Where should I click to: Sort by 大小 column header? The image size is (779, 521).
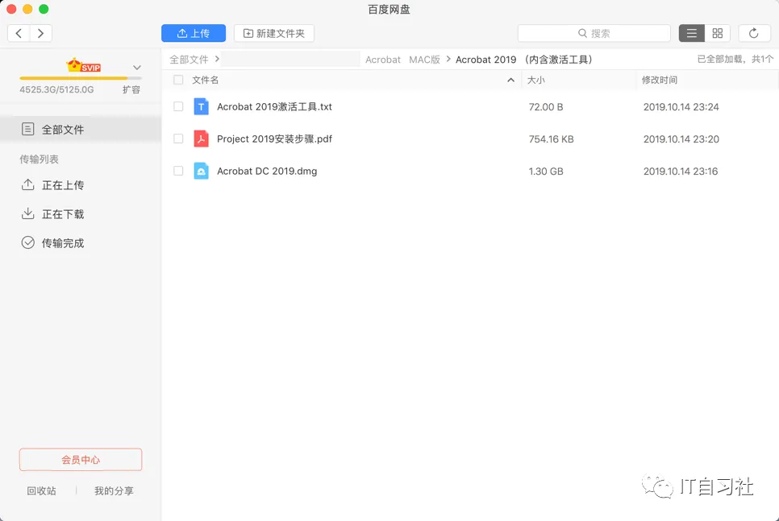[536, 80]
